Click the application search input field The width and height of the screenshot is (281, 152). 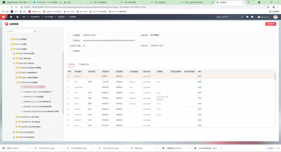(x=19, y=31)
